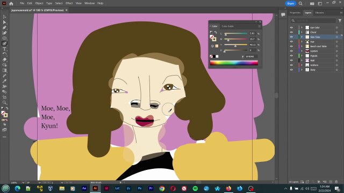Pick a color from the spectrum bar
This screenshot has width=344, height=193.
click(234, 63)
